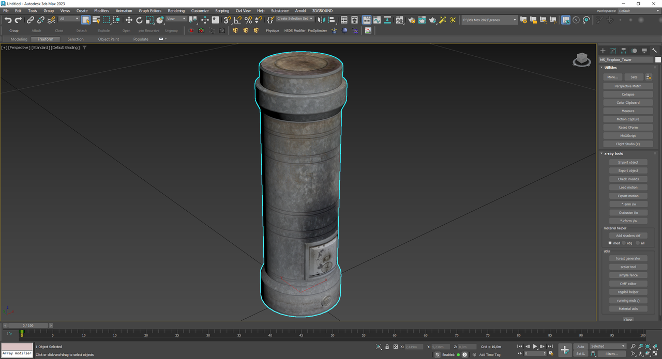This screenshot has width=662, height=359.
Task: Click the Mirror tool icon
Action: click(x=321, y=20)
